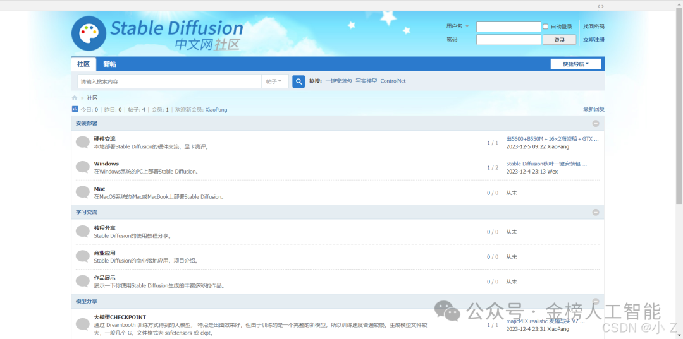This screenshot has width=683, height=339.
Task: Click hot search term ControlNet
Action: point(393,81)
